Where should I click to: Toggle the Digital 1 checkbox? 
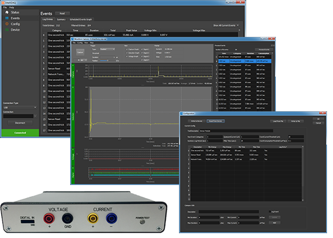[142, 49]
